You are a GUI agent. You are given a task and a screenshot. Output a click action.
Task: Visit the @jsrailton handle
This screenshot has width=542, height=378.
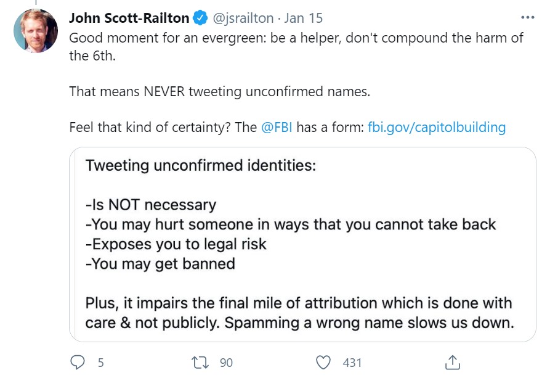point(243,18)
